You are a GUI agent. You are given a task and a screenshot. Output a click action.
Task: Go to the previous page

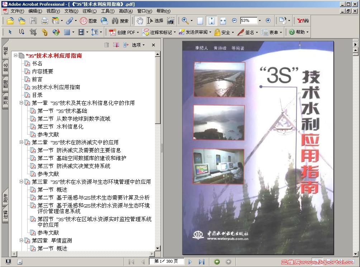pyautogui.click(x=143, y=262)
